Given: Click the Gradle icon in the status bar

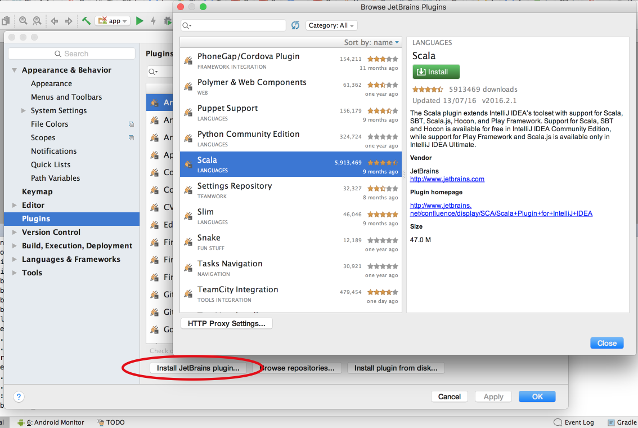Looking at the screenshot, I should pyautogui.click(x=611, y=422).
